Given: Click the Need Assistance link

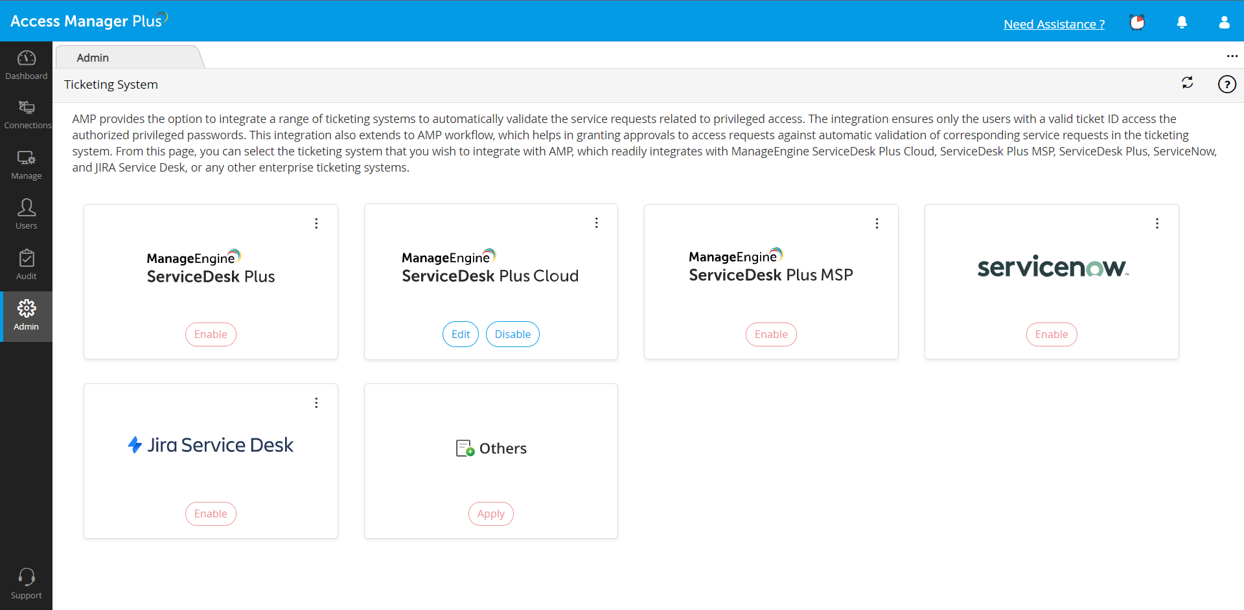Looking at the screenshot, I should click(1054, 24).
